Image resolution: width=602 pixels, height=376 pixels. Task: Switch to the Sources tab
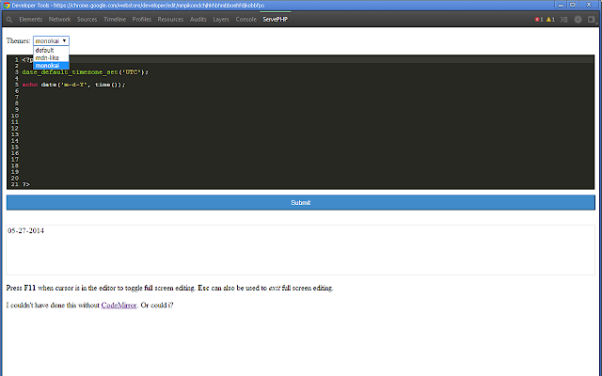(x=87, y=19)
